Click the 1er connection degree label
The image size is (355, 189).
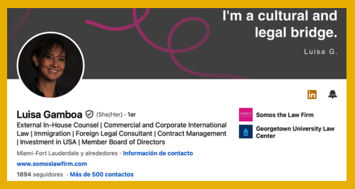coord(132,115)
